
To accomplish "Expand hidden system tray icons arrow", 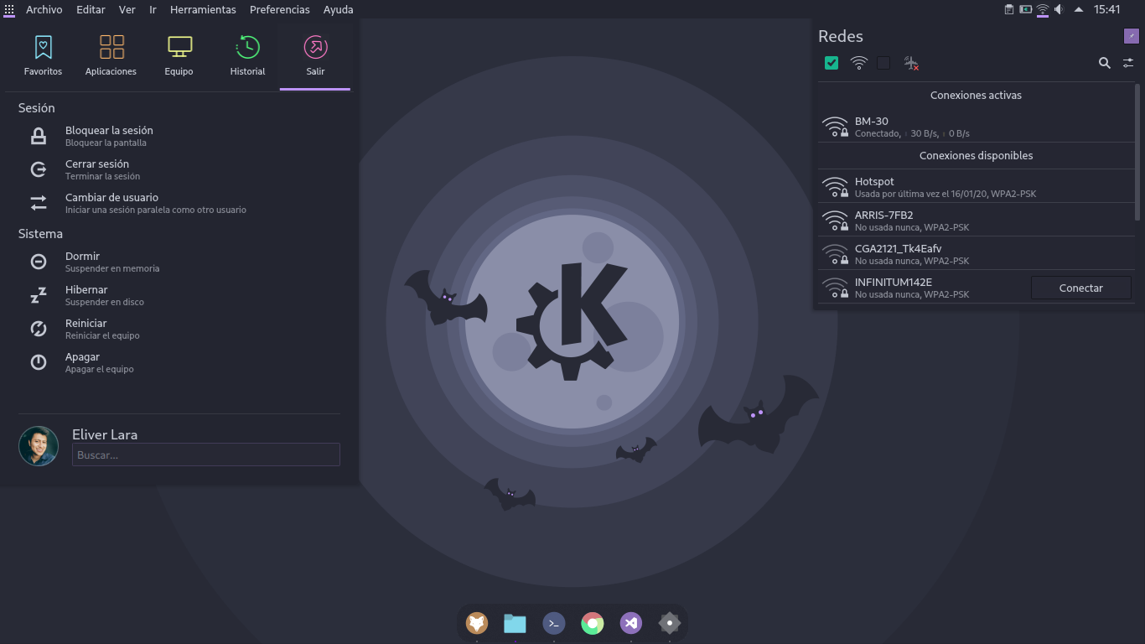I will point(1079,9).
